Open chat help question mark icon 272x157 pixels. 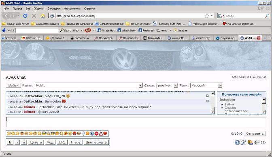tap(237, 142)
